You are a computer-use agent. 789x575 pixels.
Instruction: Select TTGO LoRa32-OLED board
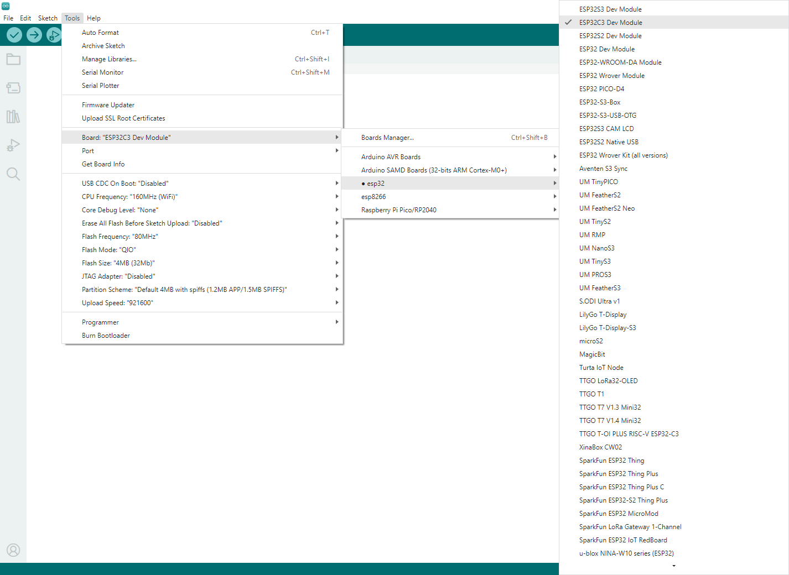pos(674,381)
